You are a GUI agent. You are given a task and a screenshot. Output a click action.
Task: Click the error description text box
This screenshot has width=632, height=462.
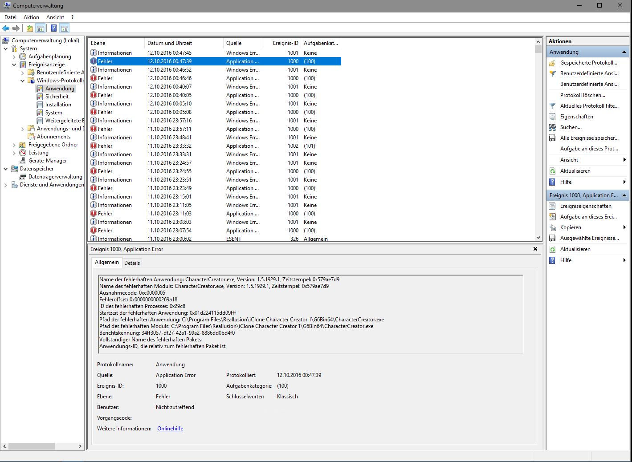310,314
